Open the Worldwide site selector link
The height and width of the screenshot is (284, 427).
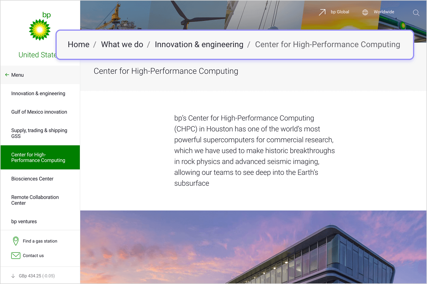(384, 12)
